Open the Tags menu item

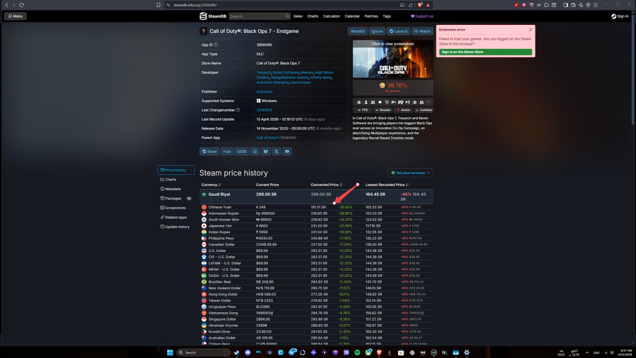[x=387, y=16]
